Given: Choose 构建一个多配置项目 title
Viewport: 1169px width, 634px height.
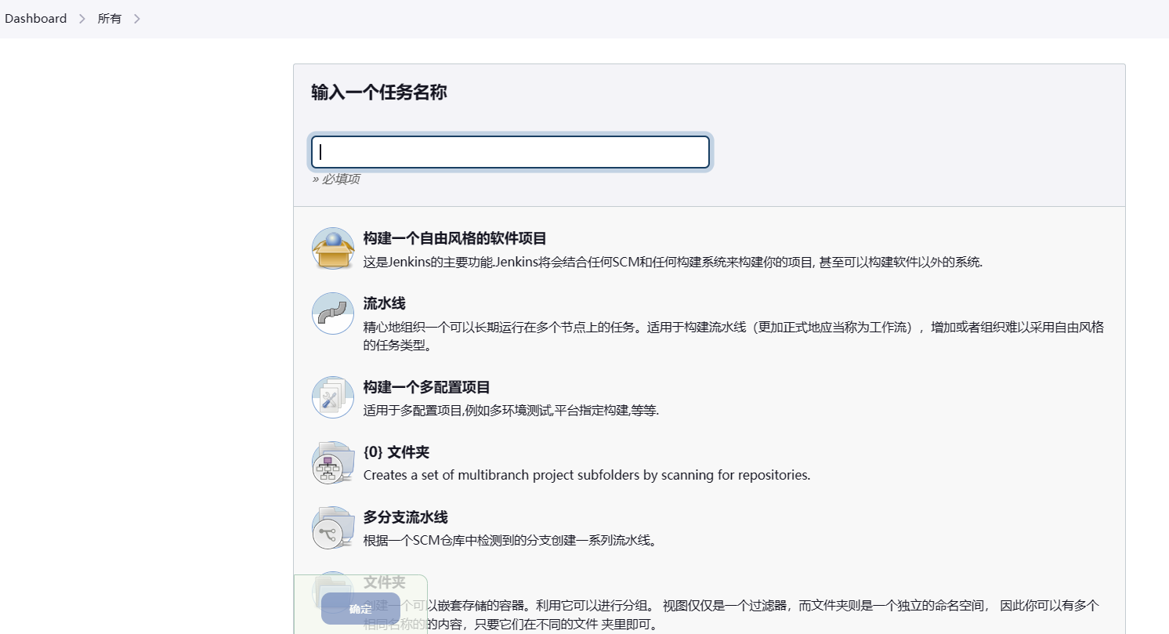Looking at the screenshot, I should tap(427, 387).
